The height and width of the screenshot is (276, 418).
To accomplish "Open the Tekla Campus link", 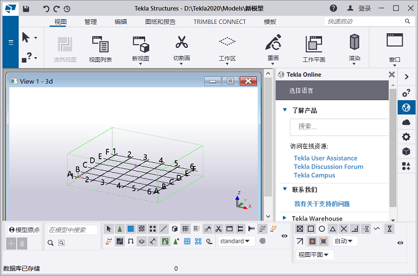I will click(x=314, y=175).
